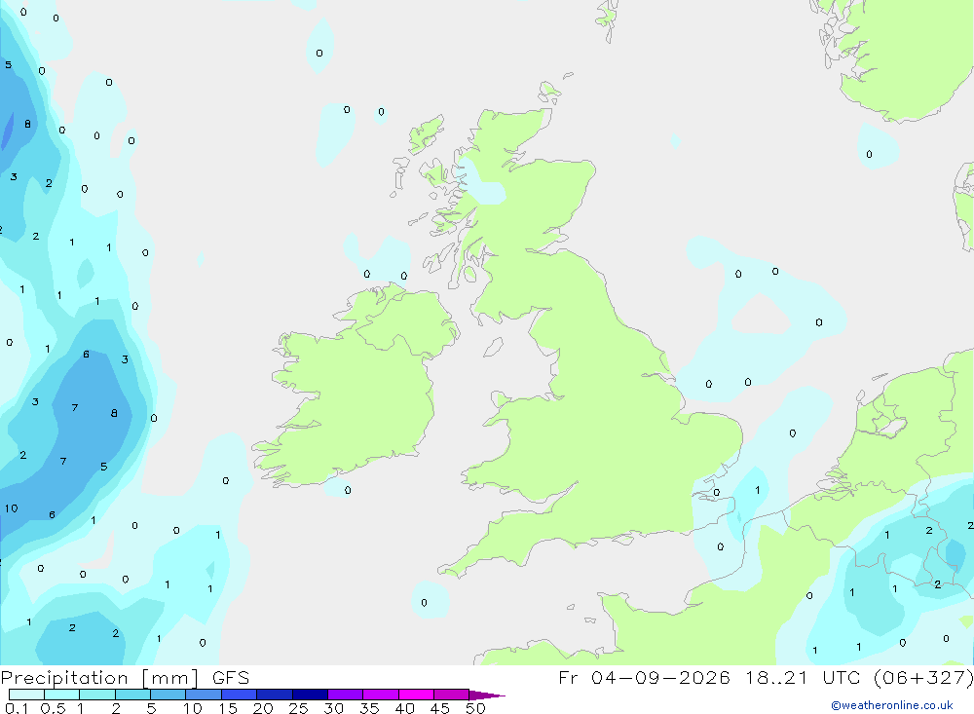Click the legend label '35'

pos(369,708)
